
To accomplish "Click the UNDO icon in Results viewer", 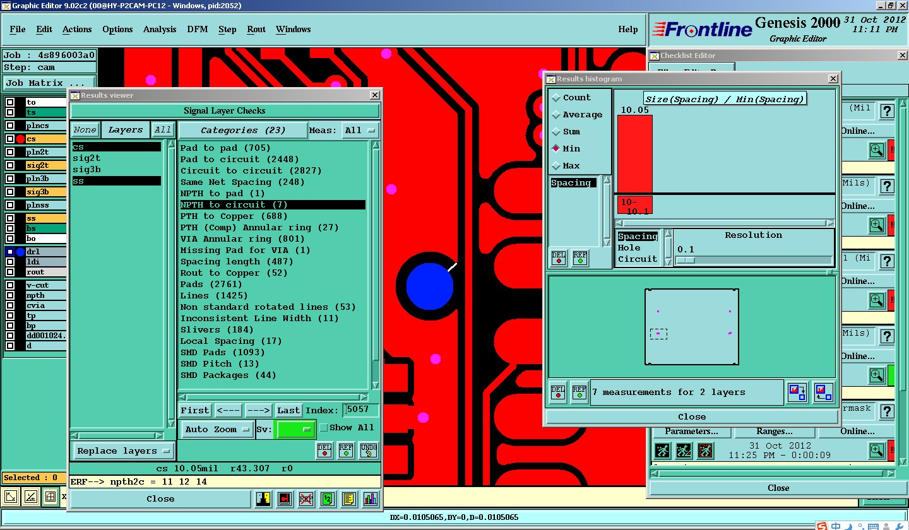I will click(369, 450).
